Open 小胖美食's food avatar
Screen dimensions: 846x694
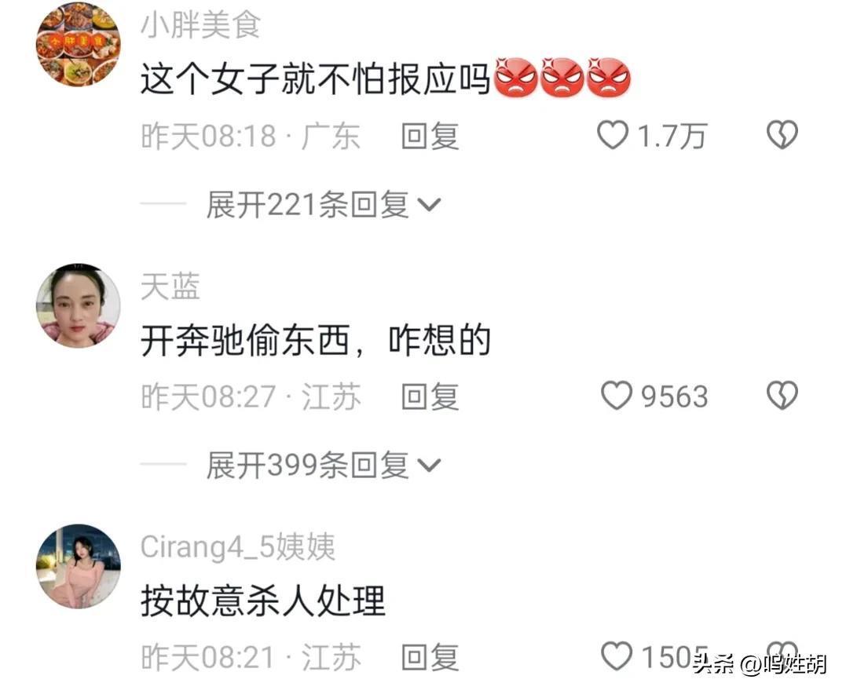(79, 44)
